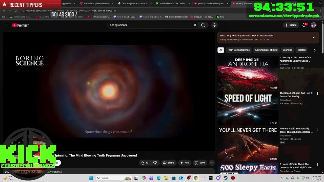Open 500 Sleepy Facts thumbnail
This screenshot has height=182, width=324.
pos(248,168)
